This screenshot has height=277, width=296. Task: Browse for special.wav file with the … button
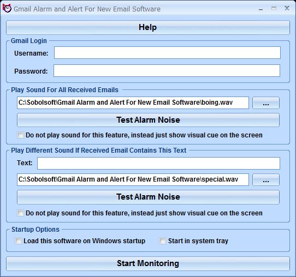266,180
